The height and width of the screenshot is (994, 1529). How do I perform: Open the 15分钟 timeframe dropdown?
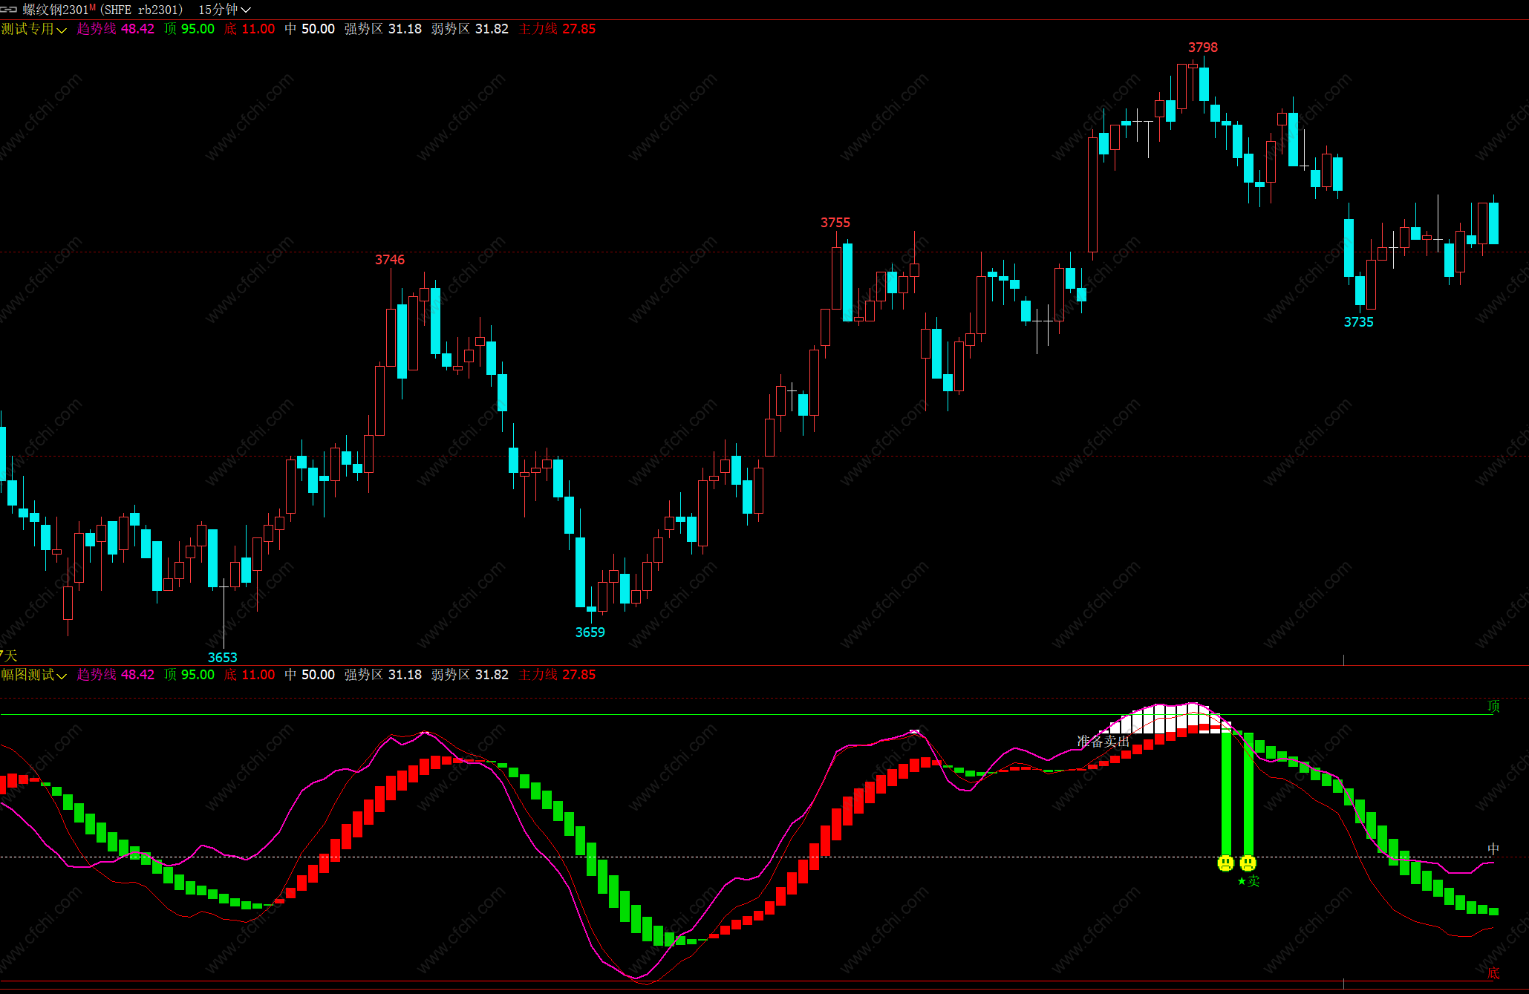point(224,10)
